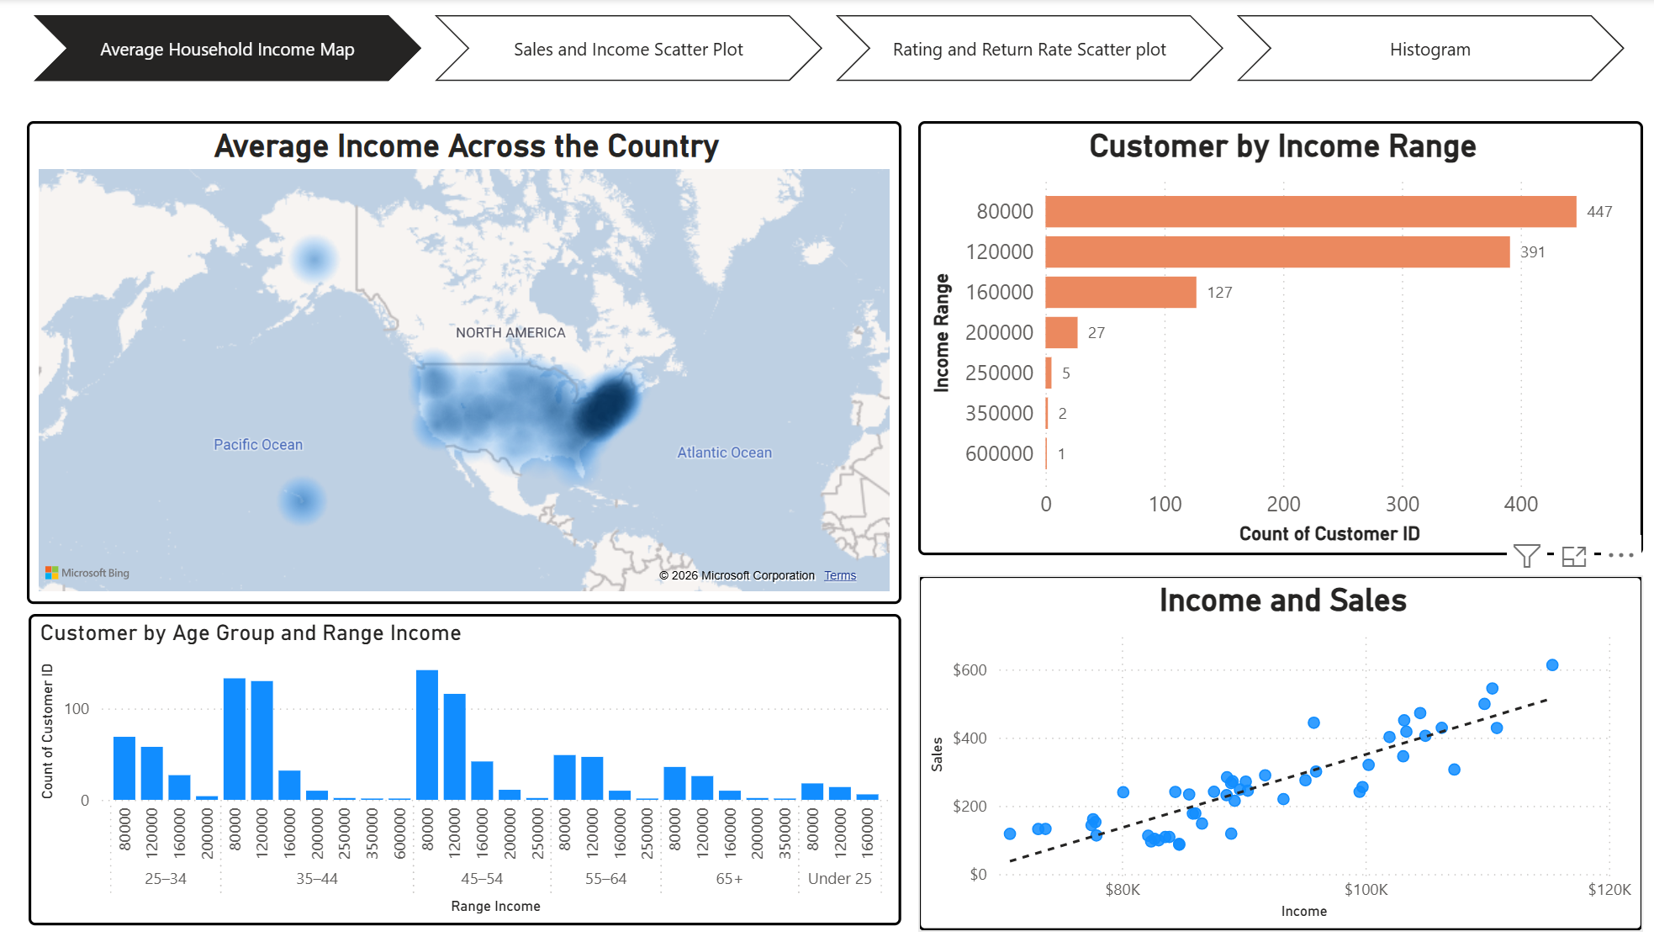1654x942 pixels.
Task: Open the Terms link on the map
Action: click(x=838, y=575)
